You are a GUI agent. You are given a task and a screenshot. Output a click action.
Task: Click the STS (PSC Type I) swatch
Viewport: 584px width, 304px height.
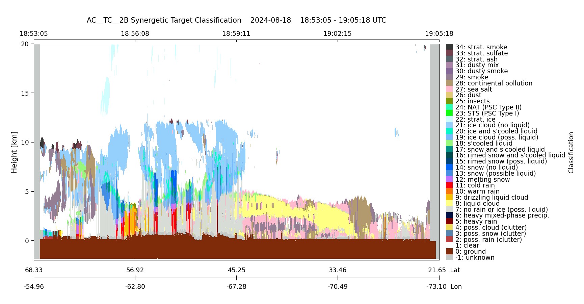(x=449, y=113)
